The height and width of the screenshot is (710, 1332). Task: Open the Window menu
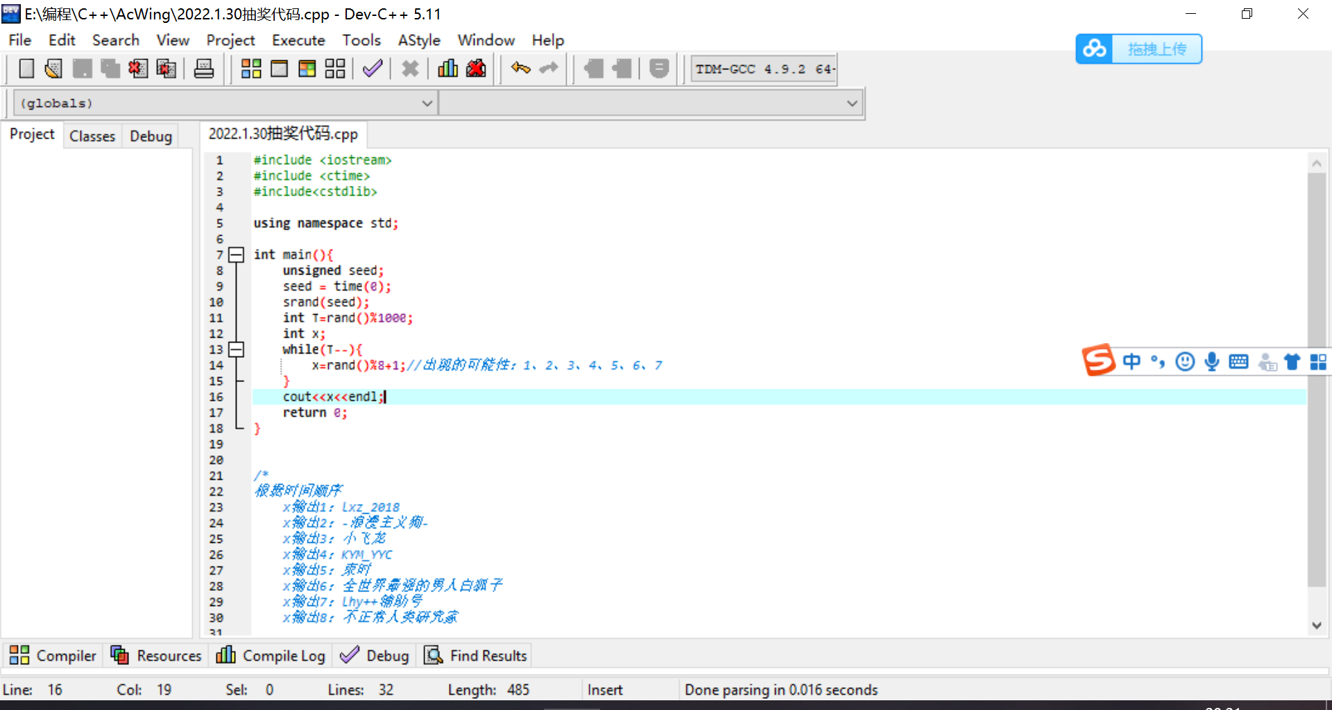tap(486, 40)
